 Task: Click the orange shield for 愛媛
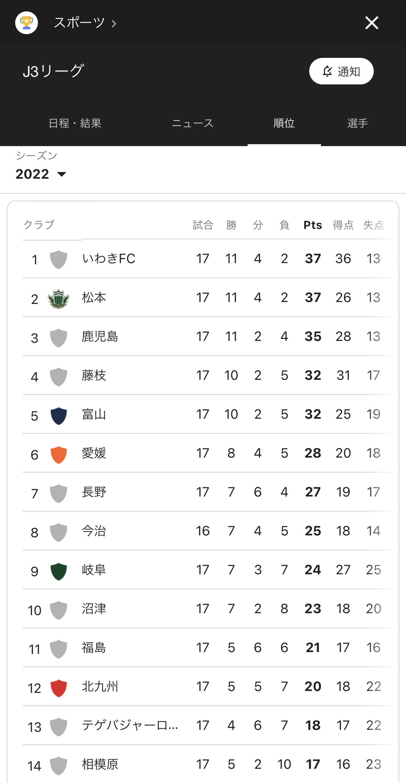[x=58, y=454]
